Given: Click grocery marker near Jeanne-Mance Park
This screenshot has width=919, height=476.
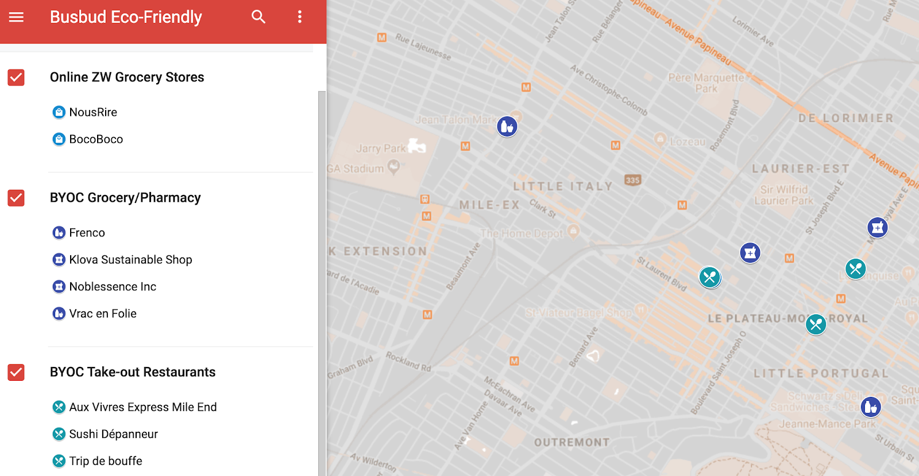Looking at the screenshot, I should (871, 407).
